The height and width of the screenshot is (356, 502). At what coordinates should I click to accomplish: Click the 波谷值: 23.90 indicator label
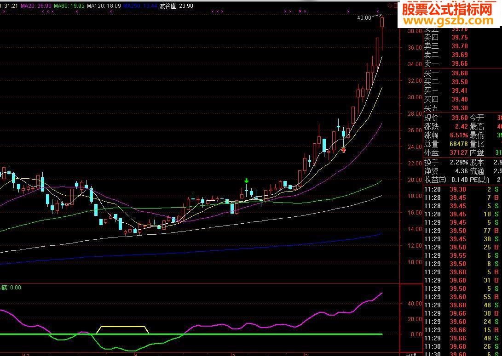[176, 6]
